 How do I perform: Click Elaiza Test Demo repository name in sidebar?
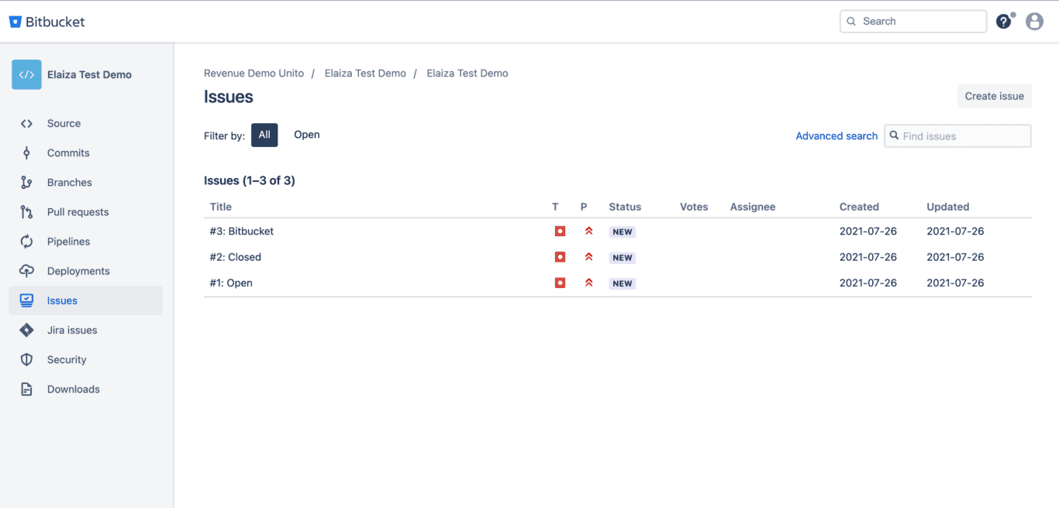(x=89, y=75)
